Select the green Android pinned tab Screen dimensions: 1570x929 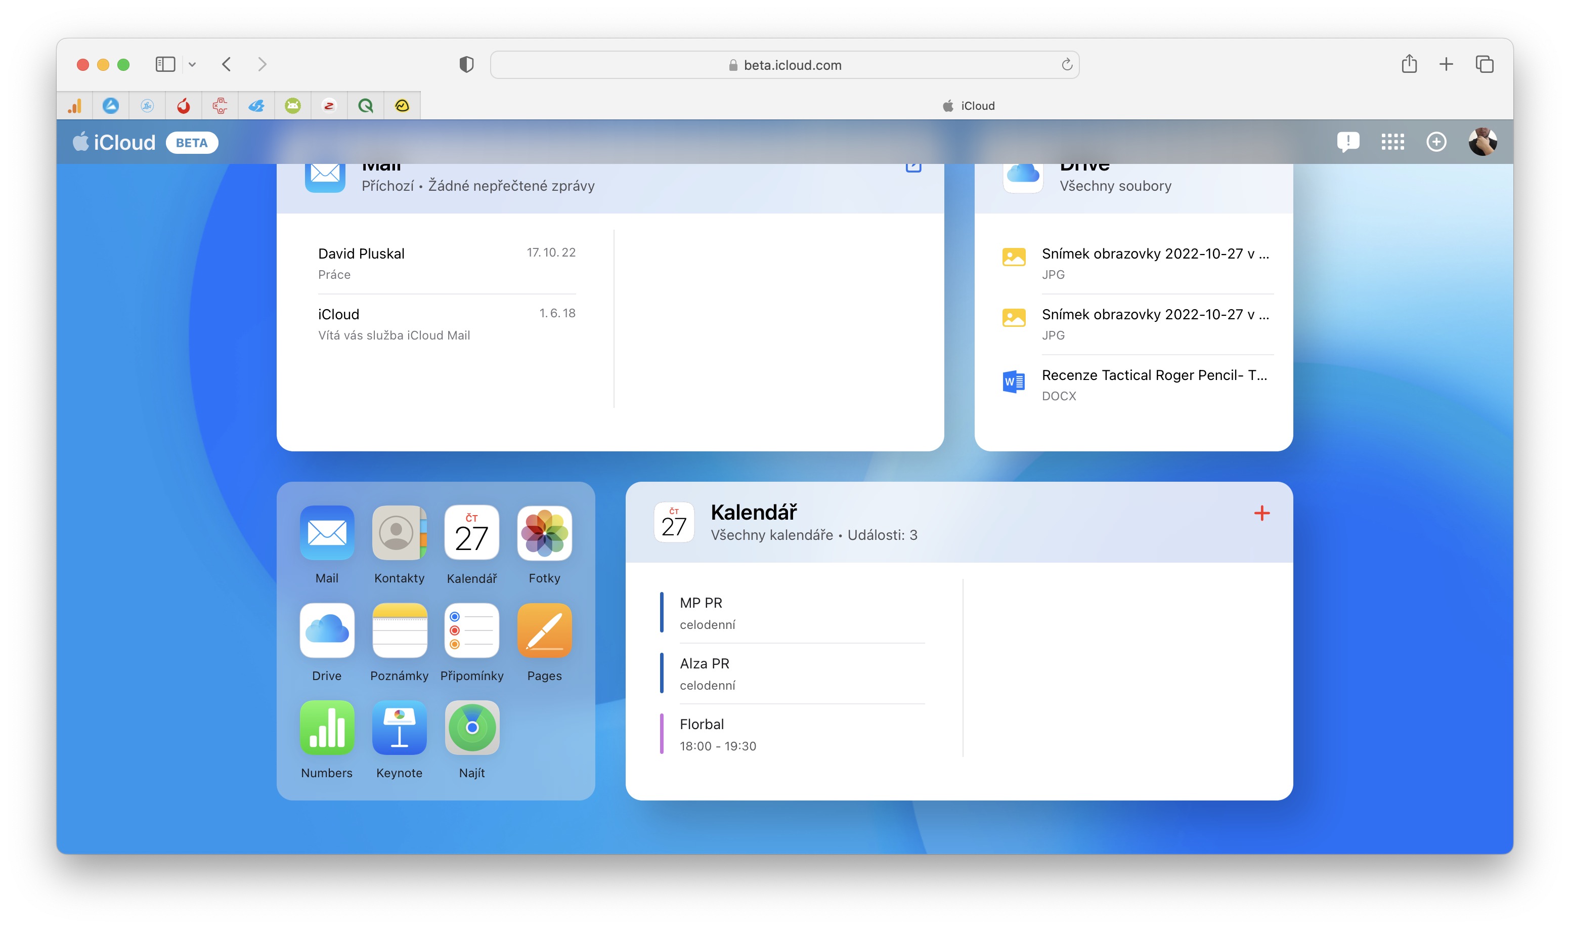click(x=293, y=106)
